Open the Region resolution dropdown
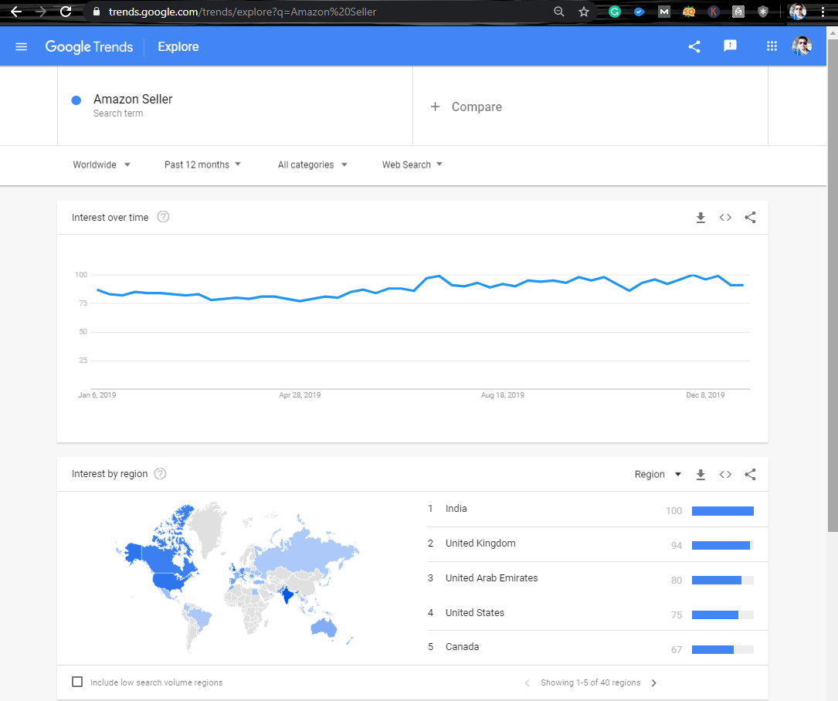The height and width of the screenshot is (701, 838). (658, 475)
